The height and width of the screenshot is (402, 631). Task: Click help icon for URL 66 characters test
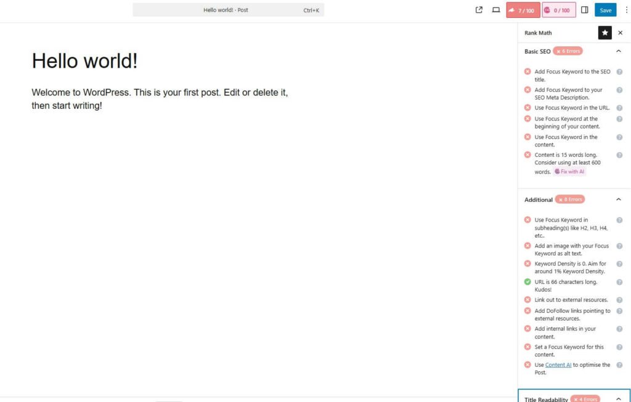[619, 282]
